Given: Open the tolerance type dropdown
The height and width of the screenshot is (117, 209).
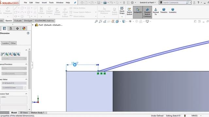Looking at the screenshot, I should pyautogui.click(x=14, y=68).
